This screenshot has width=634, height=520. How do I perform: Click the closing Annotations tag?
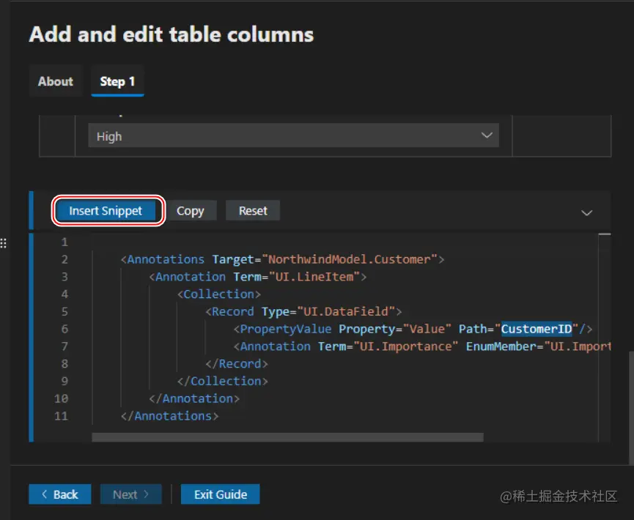point(169,416)
